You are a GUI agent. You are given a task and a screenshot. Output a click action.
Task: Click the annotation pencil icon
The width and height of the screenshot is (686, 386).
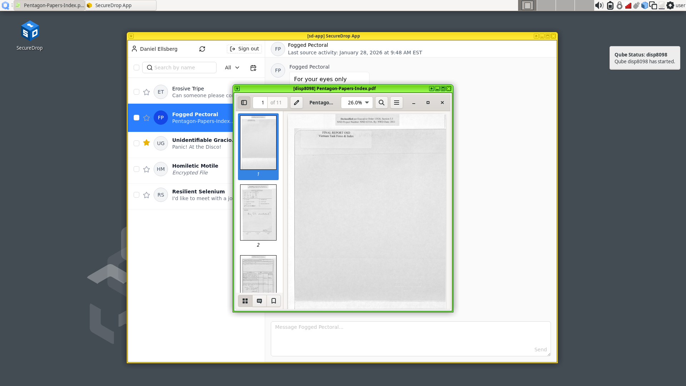[x=296, y=103]
